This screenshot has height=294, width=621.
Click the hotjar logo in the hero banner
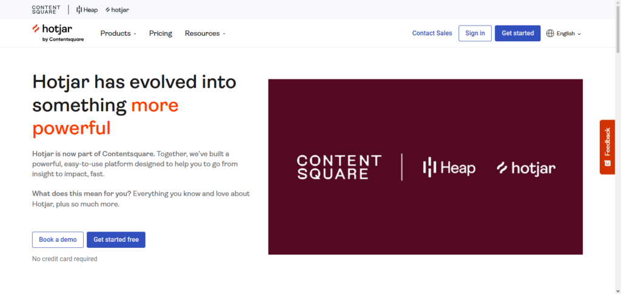(526, 168)
